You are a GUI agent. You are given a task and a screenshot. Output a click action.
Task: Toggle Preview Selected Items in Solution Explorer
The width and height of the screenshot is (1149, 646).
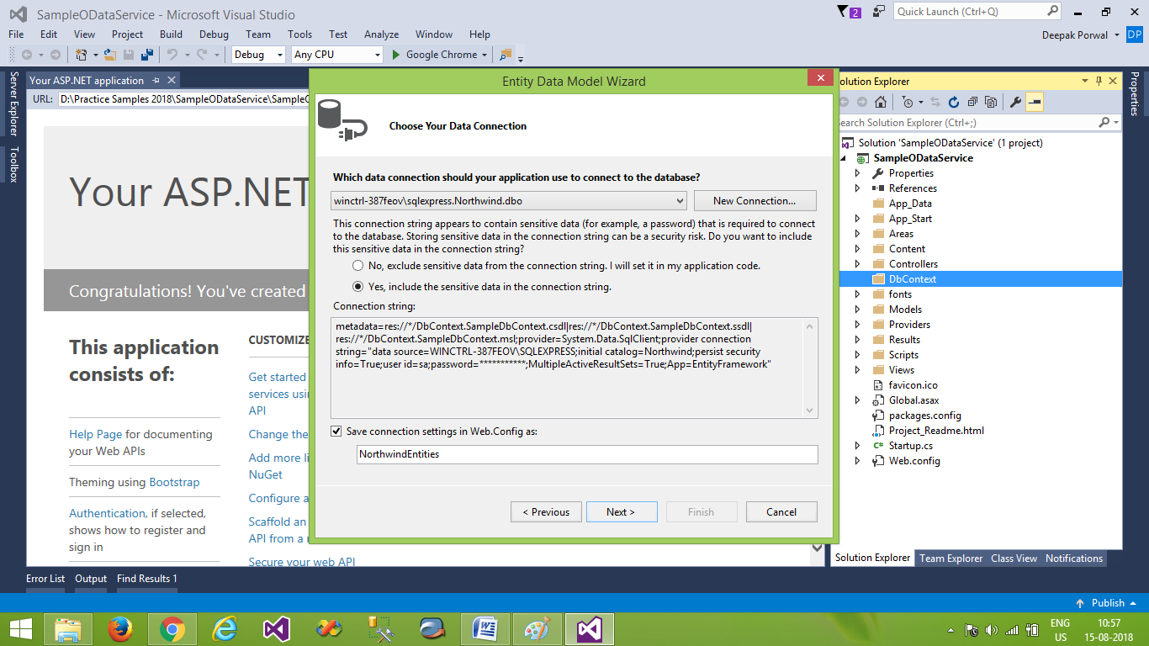pos(1034,101)
